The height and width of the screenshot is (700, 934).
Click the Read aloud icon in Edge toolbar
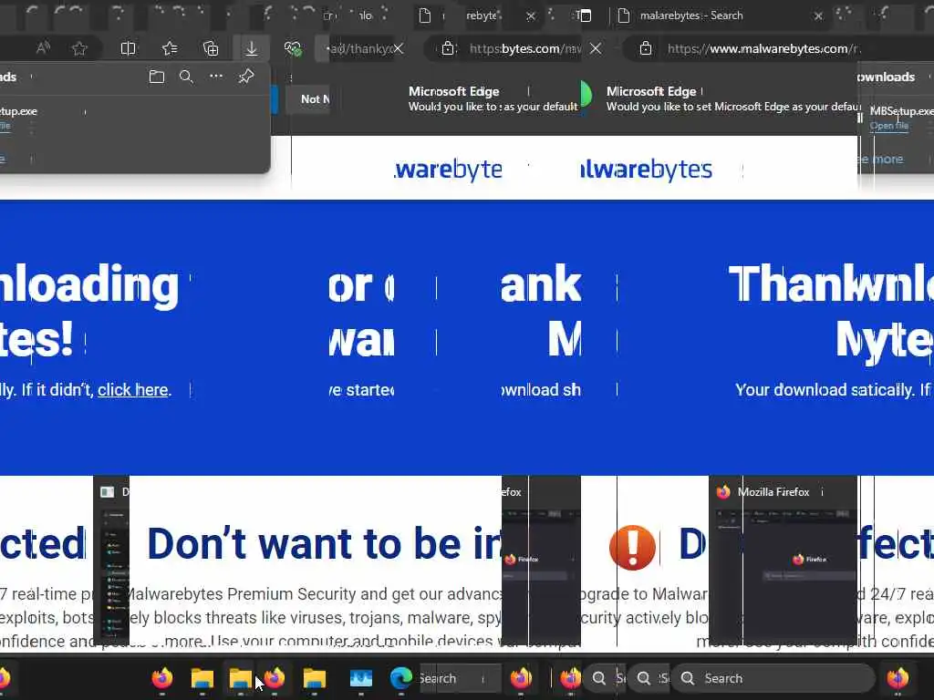(x=43, y=48)
